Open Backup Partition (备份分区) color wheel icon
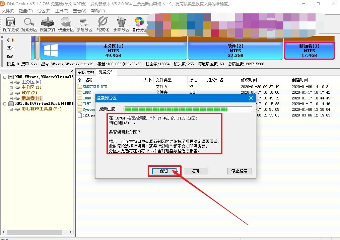The width and height of the screenshot is (340, 240). point(139,24)
